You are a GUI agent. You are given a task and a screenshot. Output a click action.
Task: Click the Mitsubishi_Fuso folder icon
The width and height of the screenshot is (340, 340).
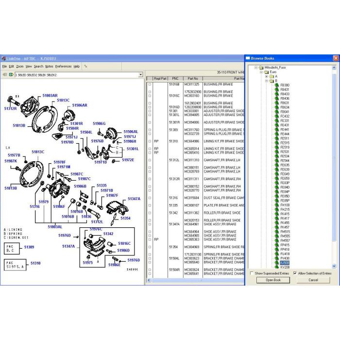click(261, 68)
